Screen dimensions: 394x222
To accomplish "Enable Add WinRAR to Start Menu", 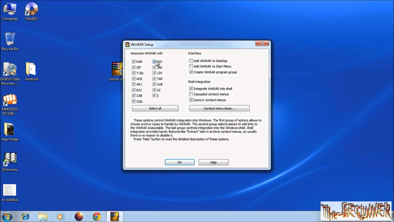I will 191,66.
